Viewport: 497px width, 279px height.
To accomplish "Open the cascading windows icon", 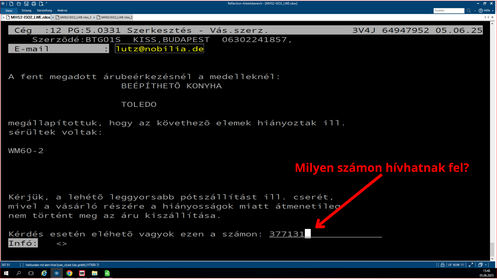I will (x=480, y=265).
